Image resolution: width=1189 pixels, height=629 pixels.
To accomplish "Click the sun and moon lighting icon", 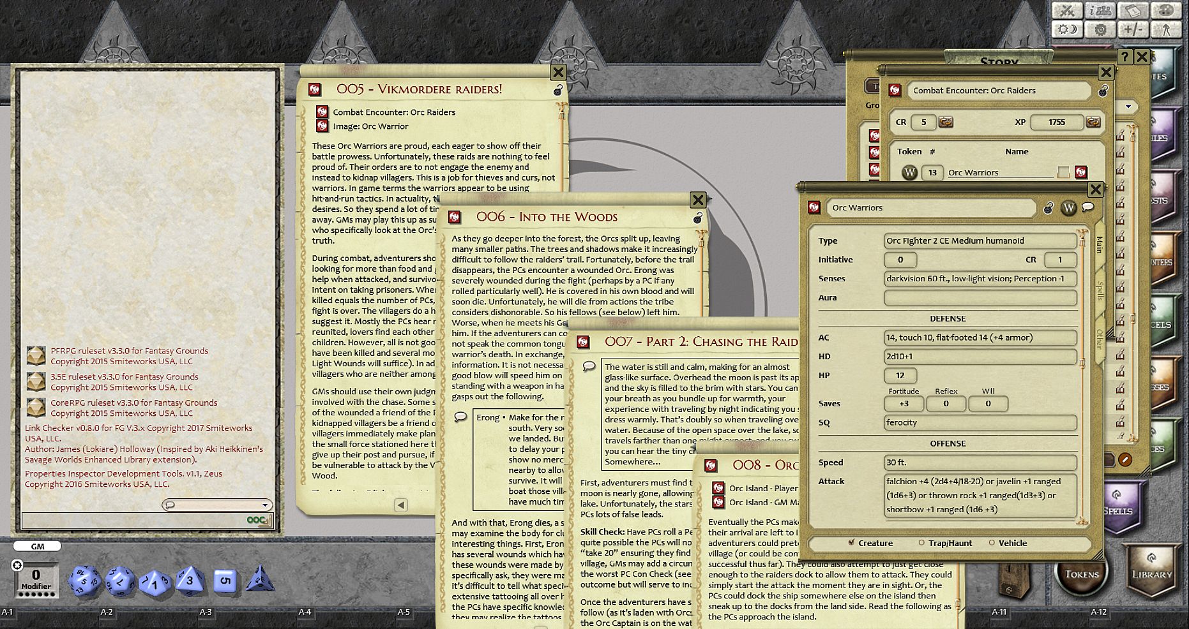I will pos(1067,29).
